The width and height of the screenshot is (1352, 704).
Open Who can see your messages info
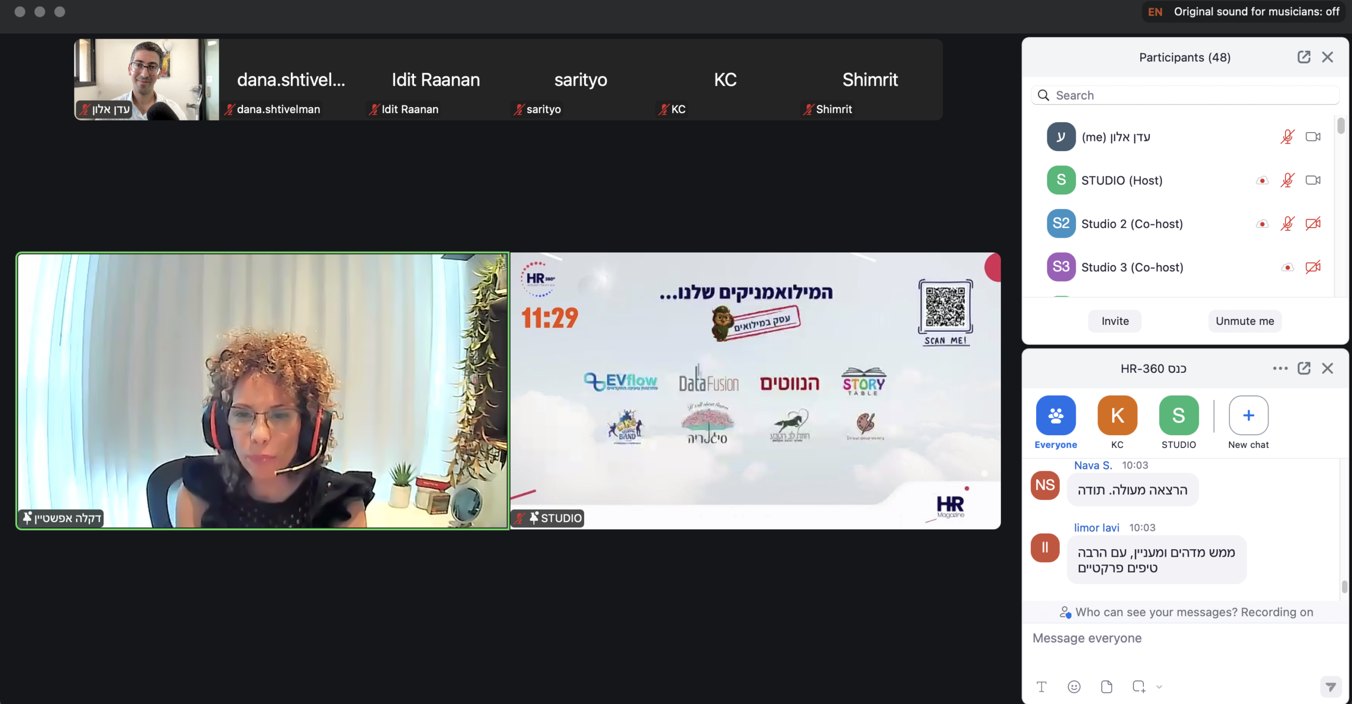1186,612
